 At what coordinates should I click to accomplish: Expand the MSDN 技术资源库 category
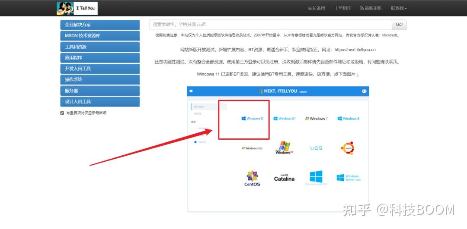100,36
